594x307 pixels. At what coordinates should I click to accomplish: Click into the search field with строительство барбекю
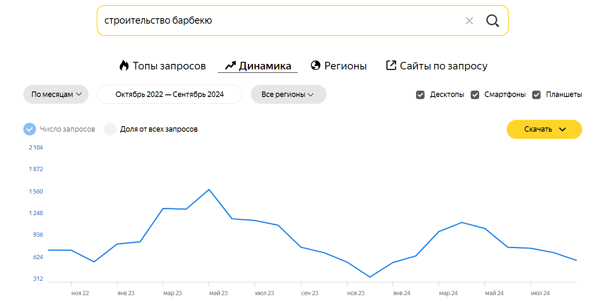click(275, 21)
